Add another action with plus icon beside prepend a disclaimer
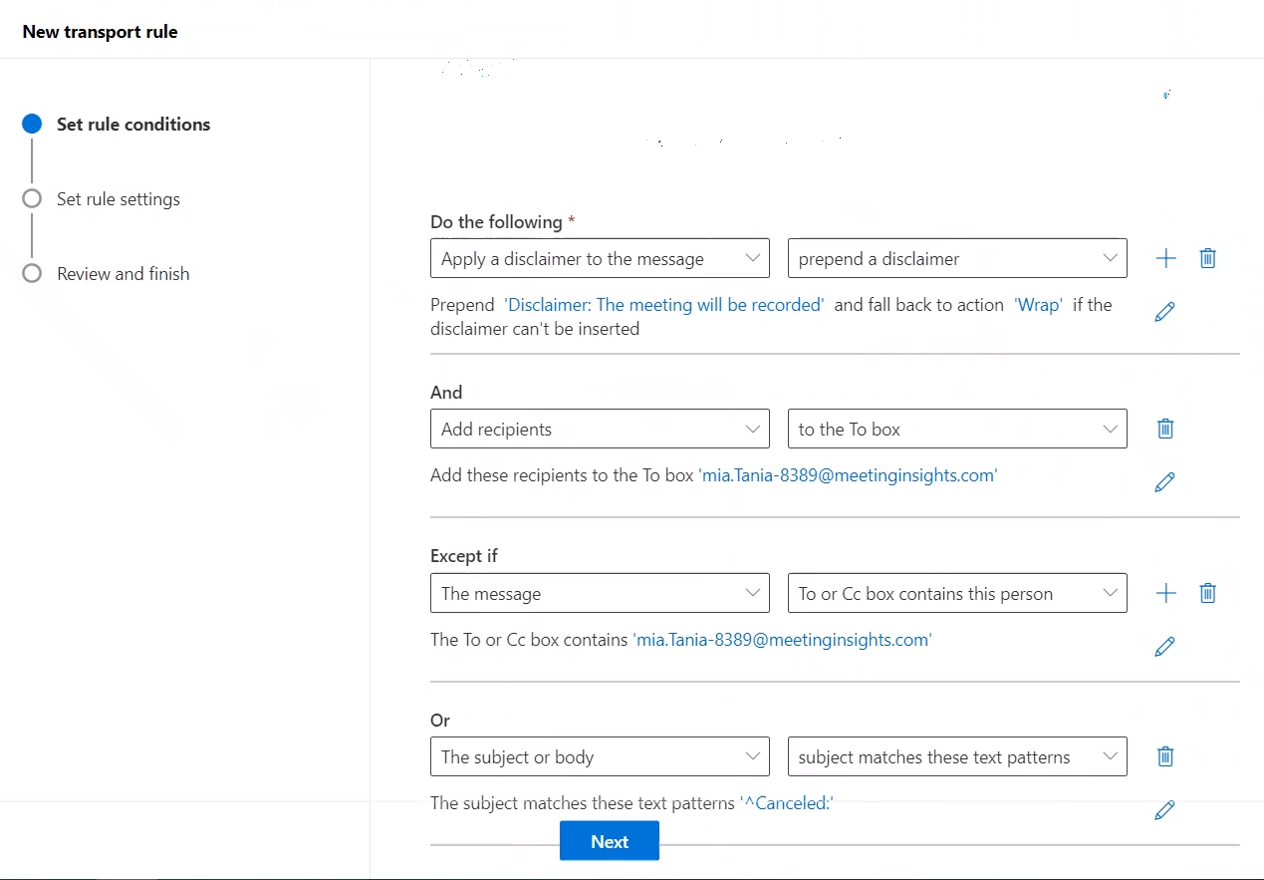The height and width of the screenshot is (880, 1264). tap(1165, 258)
